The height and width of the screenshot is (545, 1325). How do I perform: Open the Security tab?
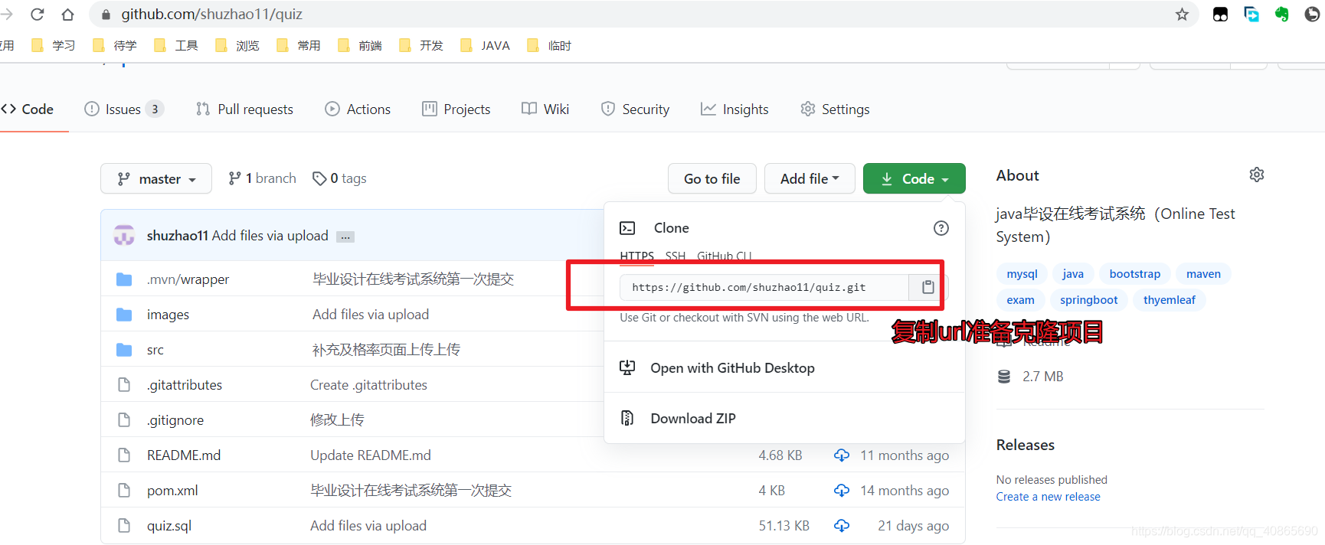(x=635, y=109)
